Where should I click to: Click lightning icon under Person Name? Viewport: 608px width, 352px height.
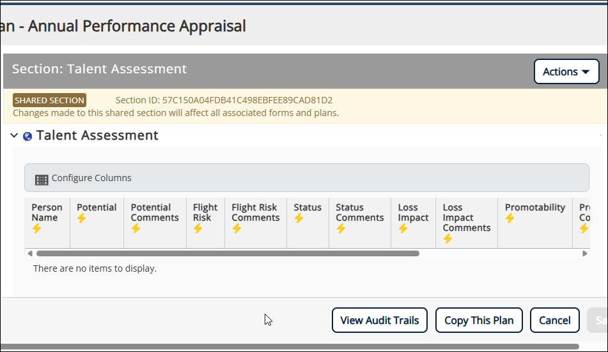(x=37, y=228)
